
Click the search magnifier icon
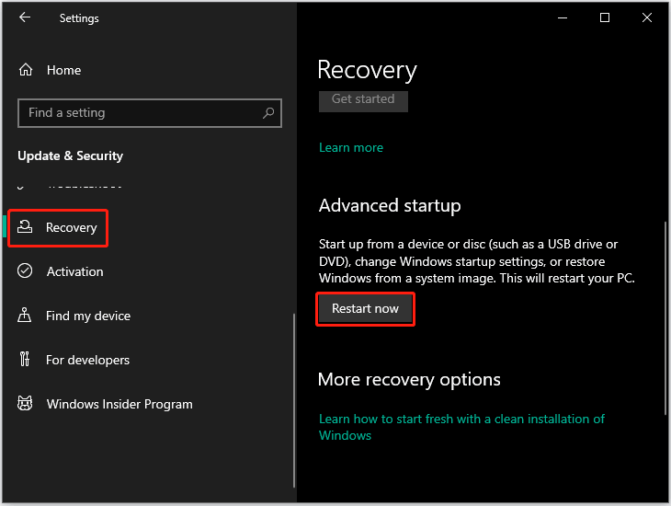(268, 113)
